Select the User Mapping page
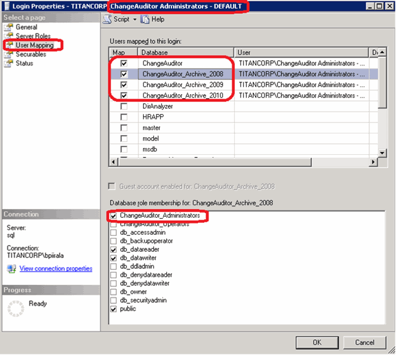396x355 pixels. 35,45
